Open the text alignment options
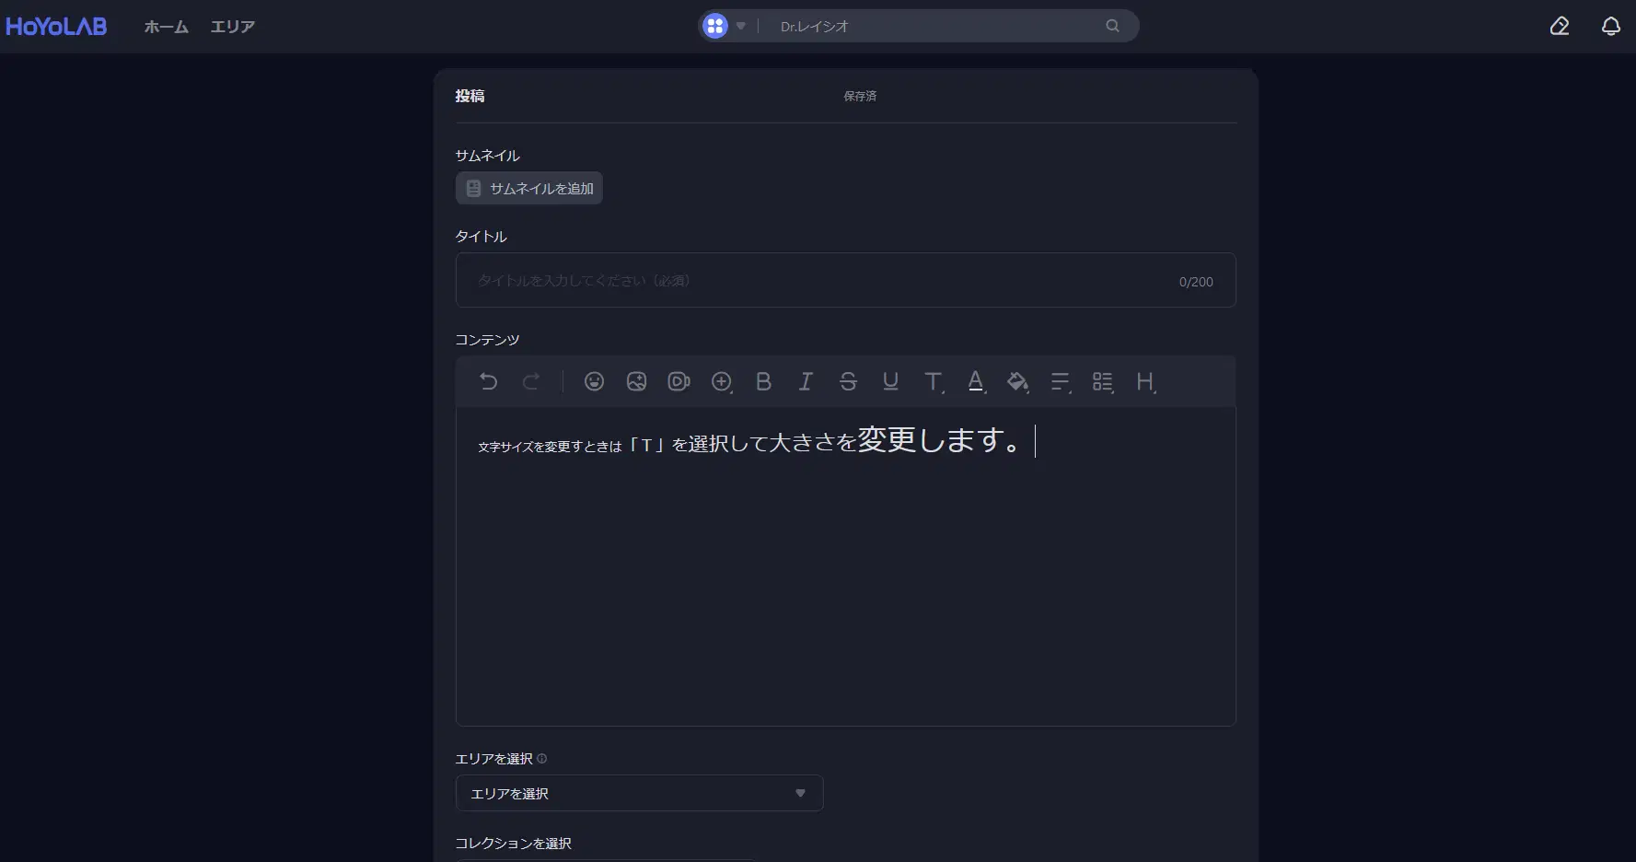Viewport: 1636px width, 862px height. click(x=1061, y=381)
